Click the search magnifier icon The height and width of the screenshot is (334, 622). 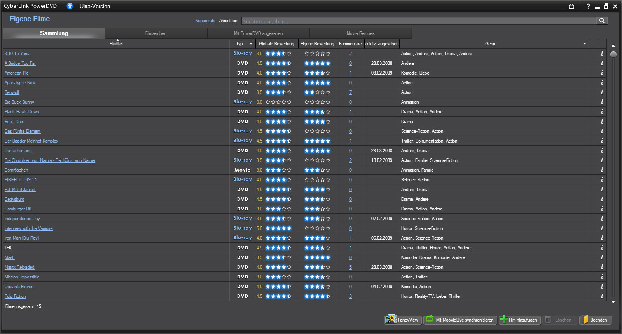point(602,21)
